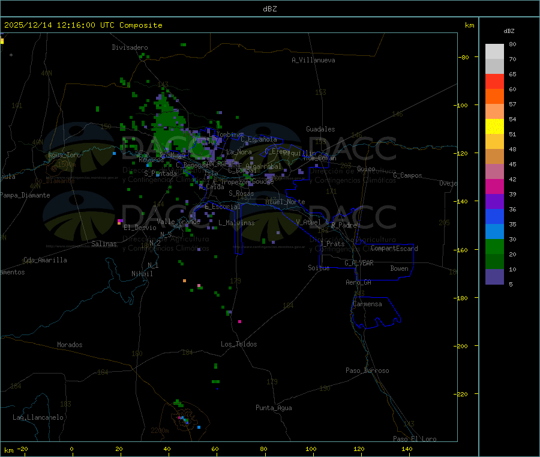540x457 pixels.
Task: Click the R_Padre location label
Action: pyautogui.click(x=344, y=225)
